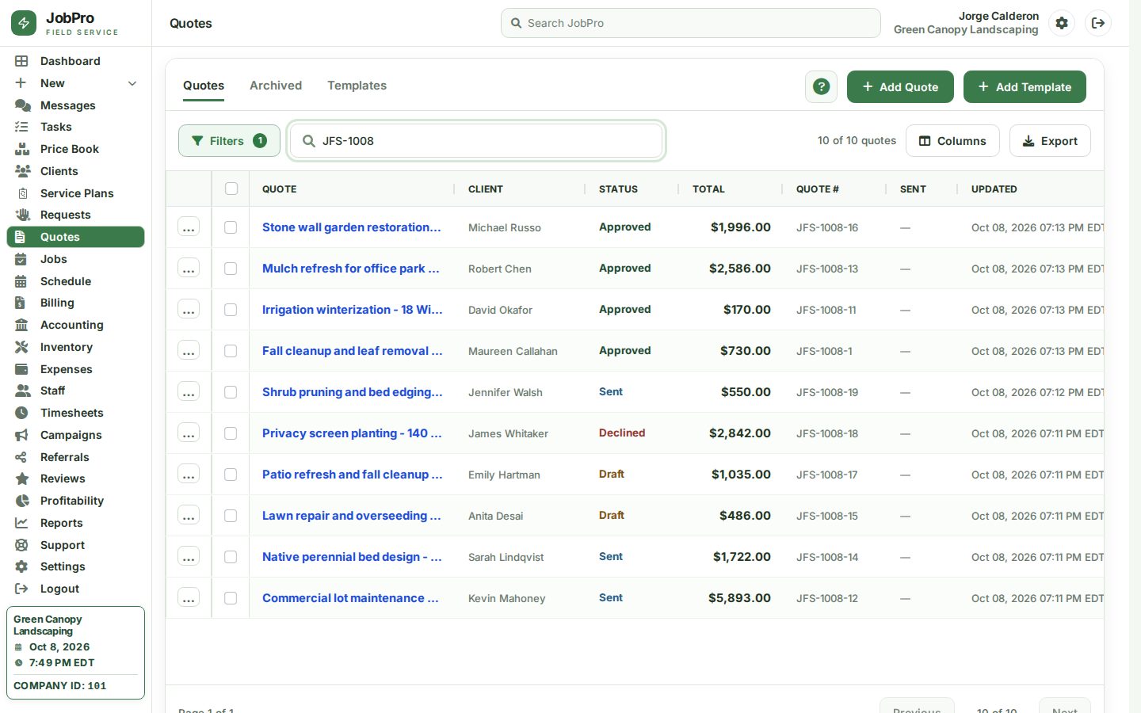Open Commercial lot maintenance quote link
This screenshot has height=713, width=1141.
click(x=350, y=598)
